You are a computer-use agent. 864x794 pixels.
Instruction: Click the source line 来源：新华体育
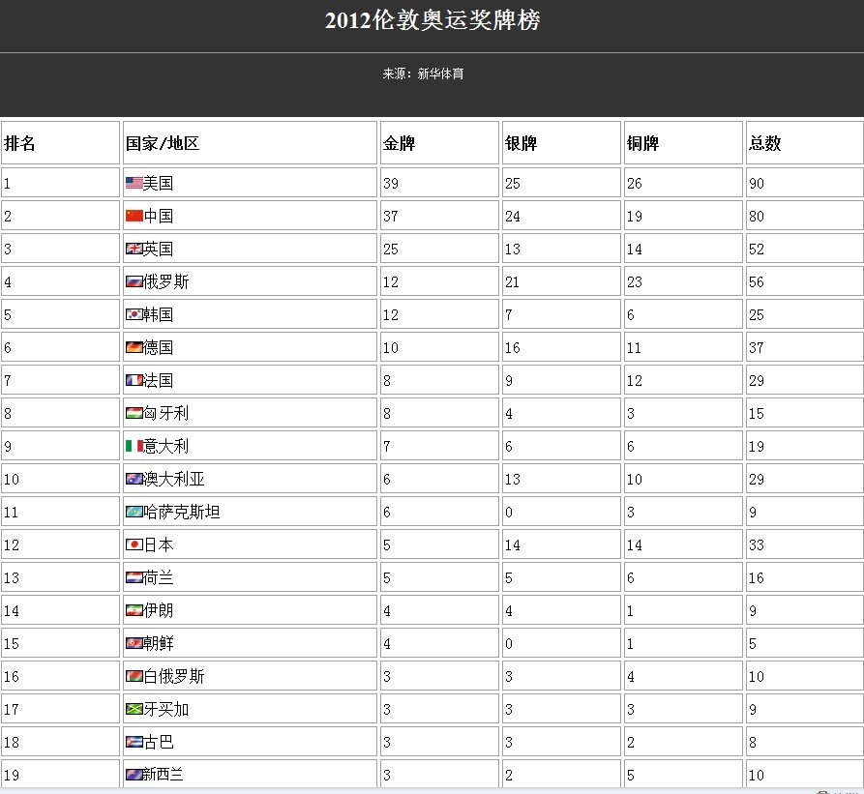pos(423,74)
